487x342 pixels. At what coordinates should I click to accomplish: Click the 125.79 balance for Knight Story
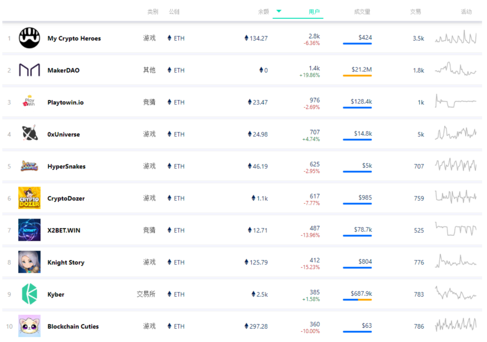(259, 262)
